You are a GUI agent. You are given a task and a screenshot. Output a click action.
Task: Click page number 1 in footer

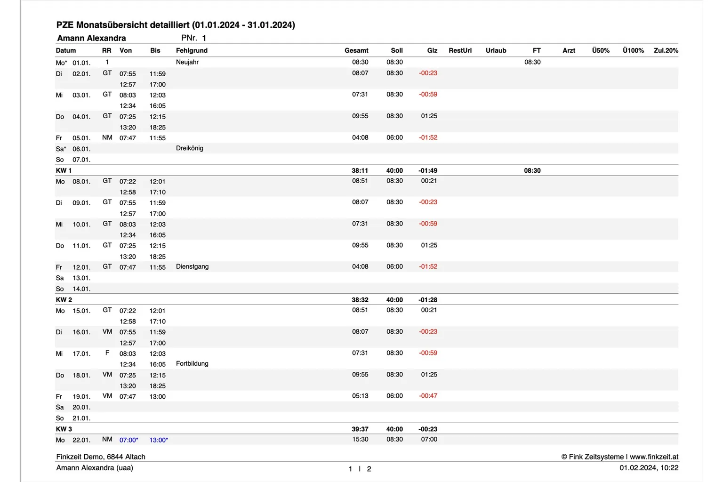350,469
